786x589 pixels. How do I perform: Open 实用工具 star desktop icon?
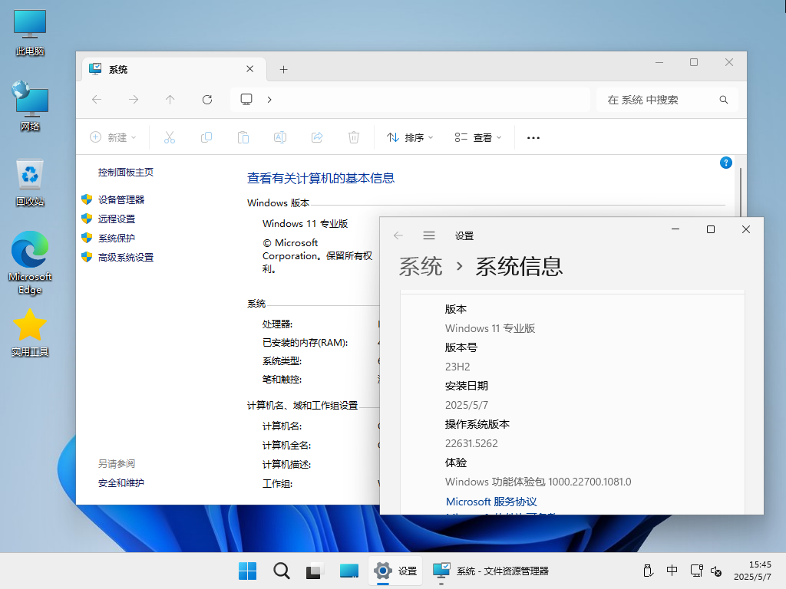(x=30, y=333)
